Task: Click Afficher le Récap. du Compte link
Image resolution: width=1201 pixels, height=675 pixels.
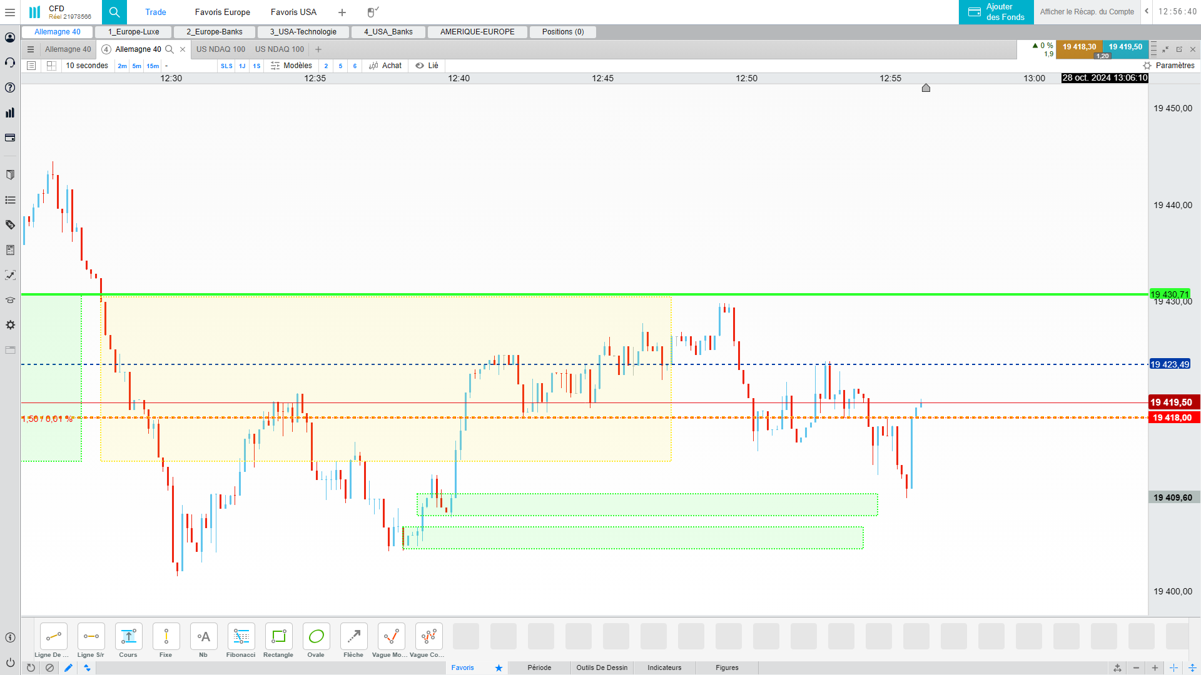Action: [x=1087, y=12]
